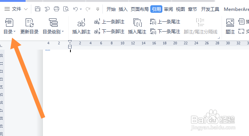This screenshot has width=249, height=136.
Task: Switch to the 插入 tab
Action: 123,9
